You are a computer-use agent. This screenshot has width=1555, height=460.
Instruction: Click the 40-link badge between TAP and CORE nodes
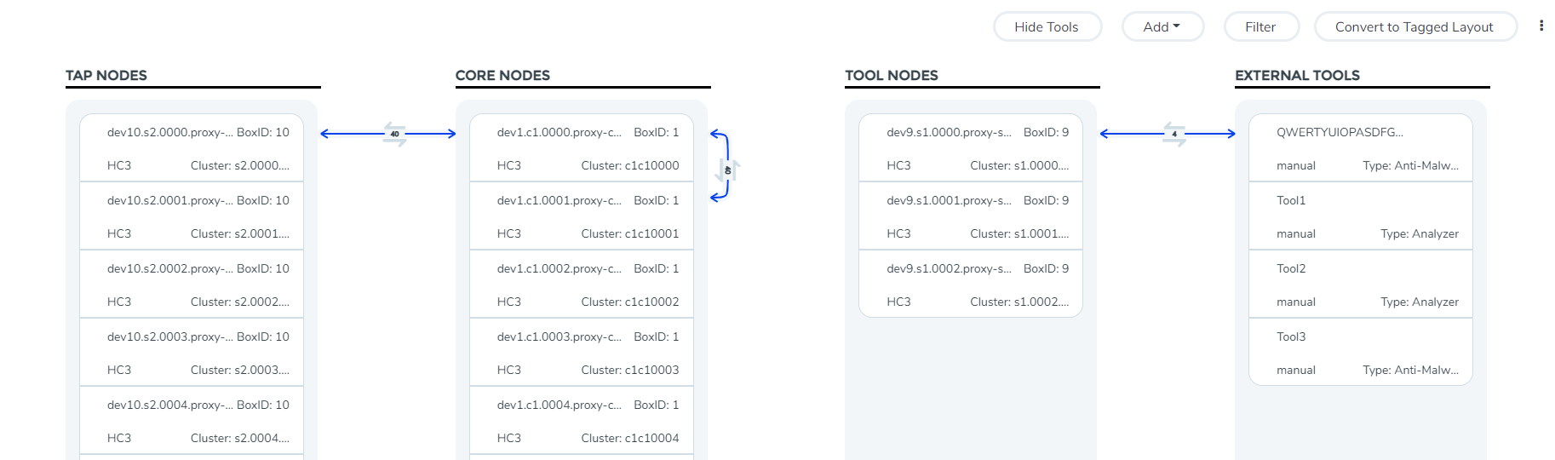click(394, 134)
